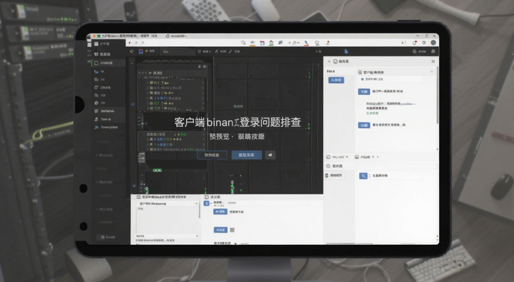Screen dimensions: 514x282
Task: Click the green link in the right panel
Action: pyautogui.click(x=372, y=113)
